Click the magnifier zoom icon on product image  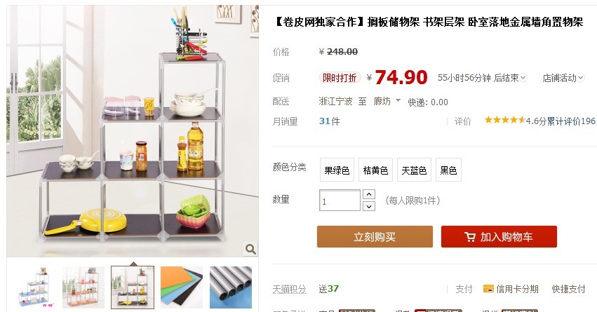(250, 249)
